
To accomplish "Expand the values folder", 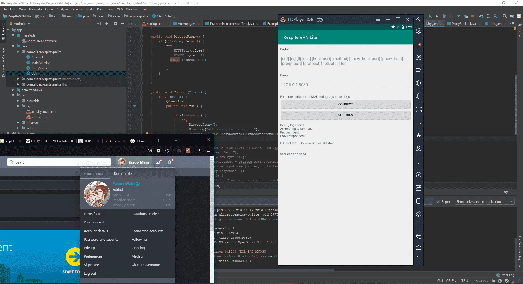I will coord(18,128).
